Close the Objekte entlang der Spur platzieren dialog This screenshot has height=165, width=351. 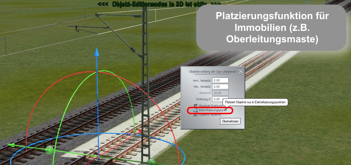point(241,71)
